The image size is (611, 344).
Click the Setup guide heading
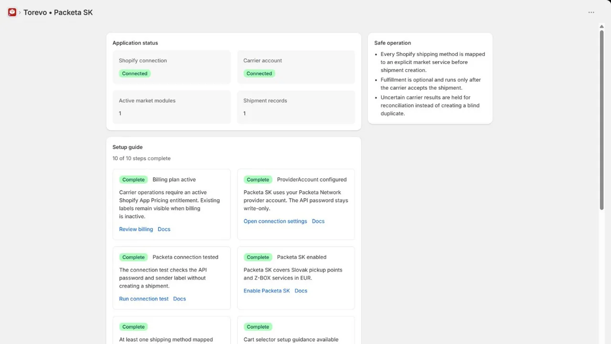127,147
